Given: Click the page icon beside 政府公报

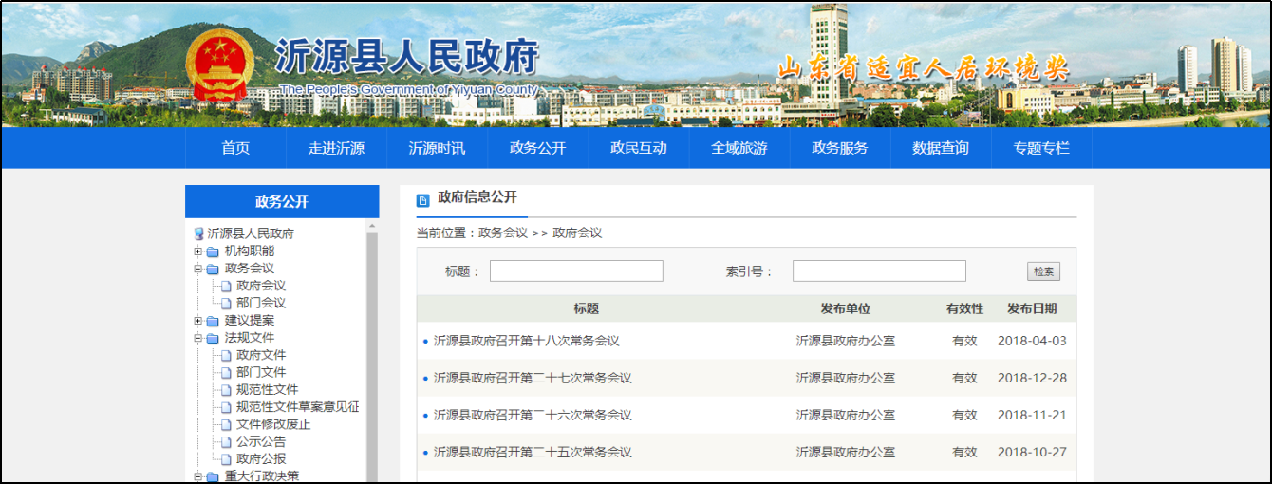Looking at the screenshot, I should coord(226,459).
